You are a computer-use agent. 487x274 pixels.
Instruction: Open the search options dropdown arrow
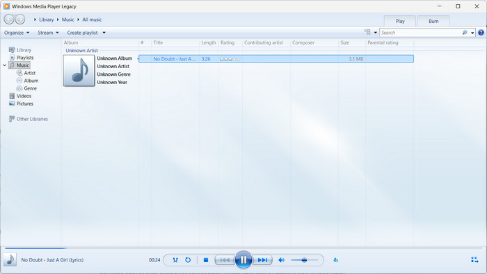tap(472, 33)
